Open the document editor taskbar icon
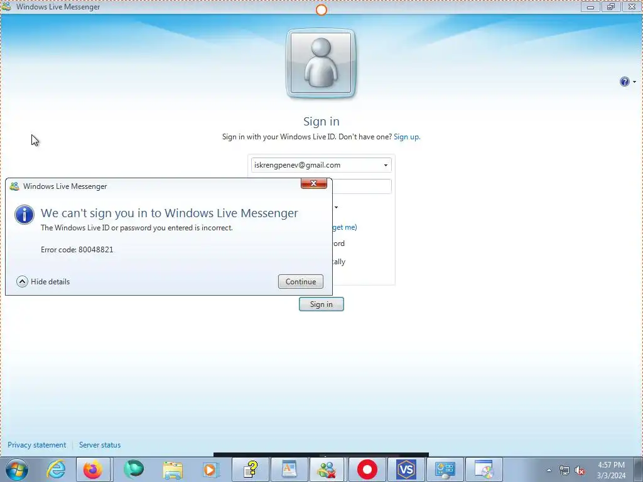Image resolution: width=643 pixels, height=482 pixels. click(289, 469)
